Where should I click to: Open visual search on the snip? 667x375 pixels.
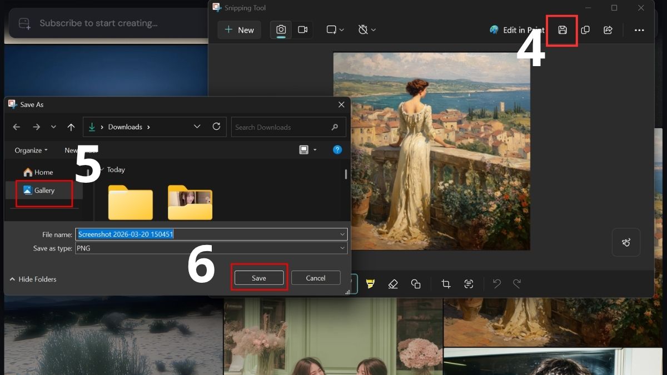[x=626, y=242]
